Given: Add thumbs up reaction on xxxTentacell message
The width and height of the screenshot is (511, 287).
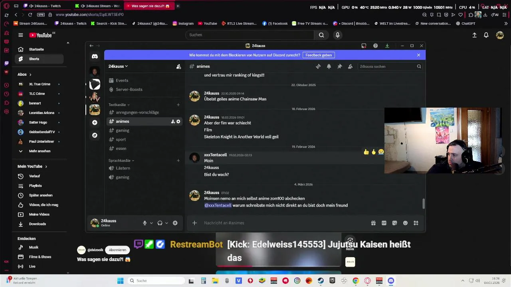Looking at the screenshot, I should tap(366, 152).
